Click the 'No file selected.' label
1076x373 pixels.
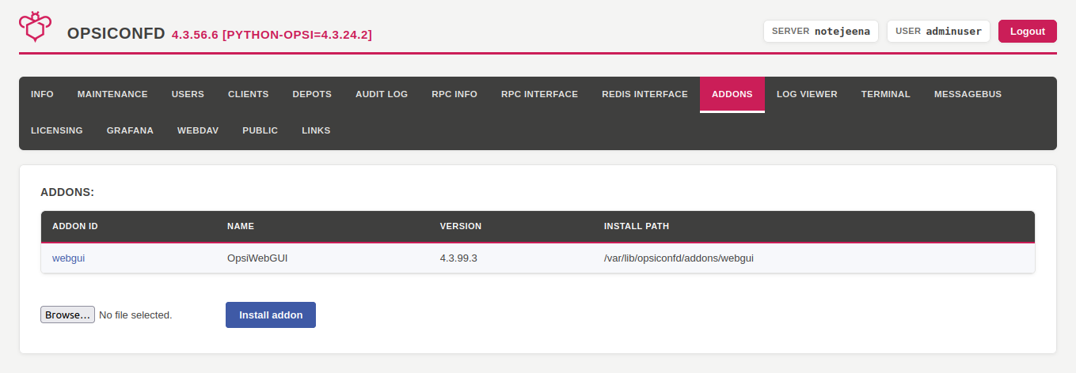pyautogui.click(x=135, y=315)
